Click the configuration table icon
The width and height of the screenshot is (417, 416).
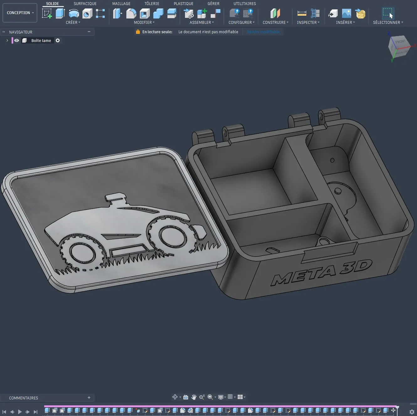click(x=248, y=13)
